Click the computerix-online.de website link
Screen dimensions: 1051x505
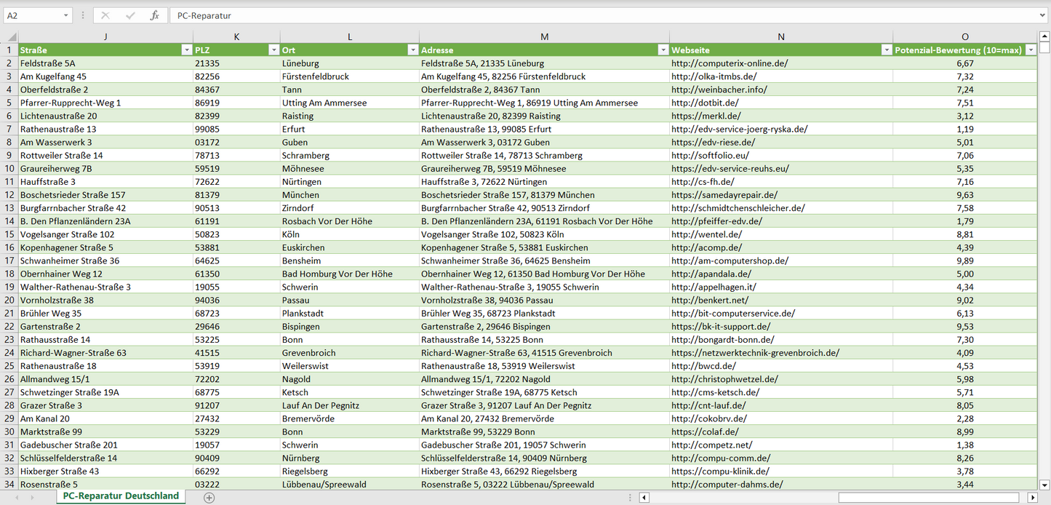730,63
